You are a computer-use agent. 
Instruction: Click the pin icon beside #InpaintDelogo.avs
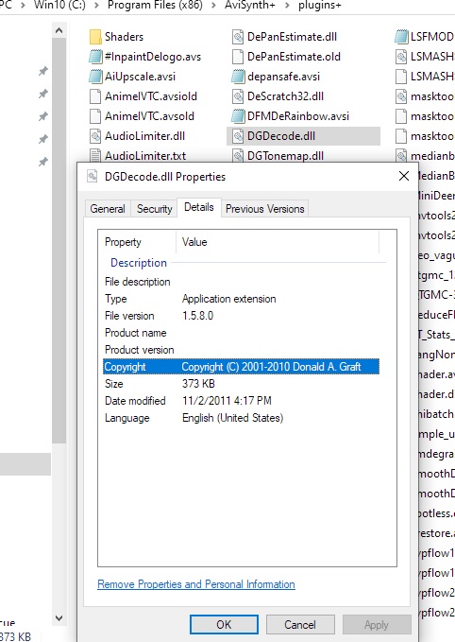pyautogui.click(x=42, y=71)
